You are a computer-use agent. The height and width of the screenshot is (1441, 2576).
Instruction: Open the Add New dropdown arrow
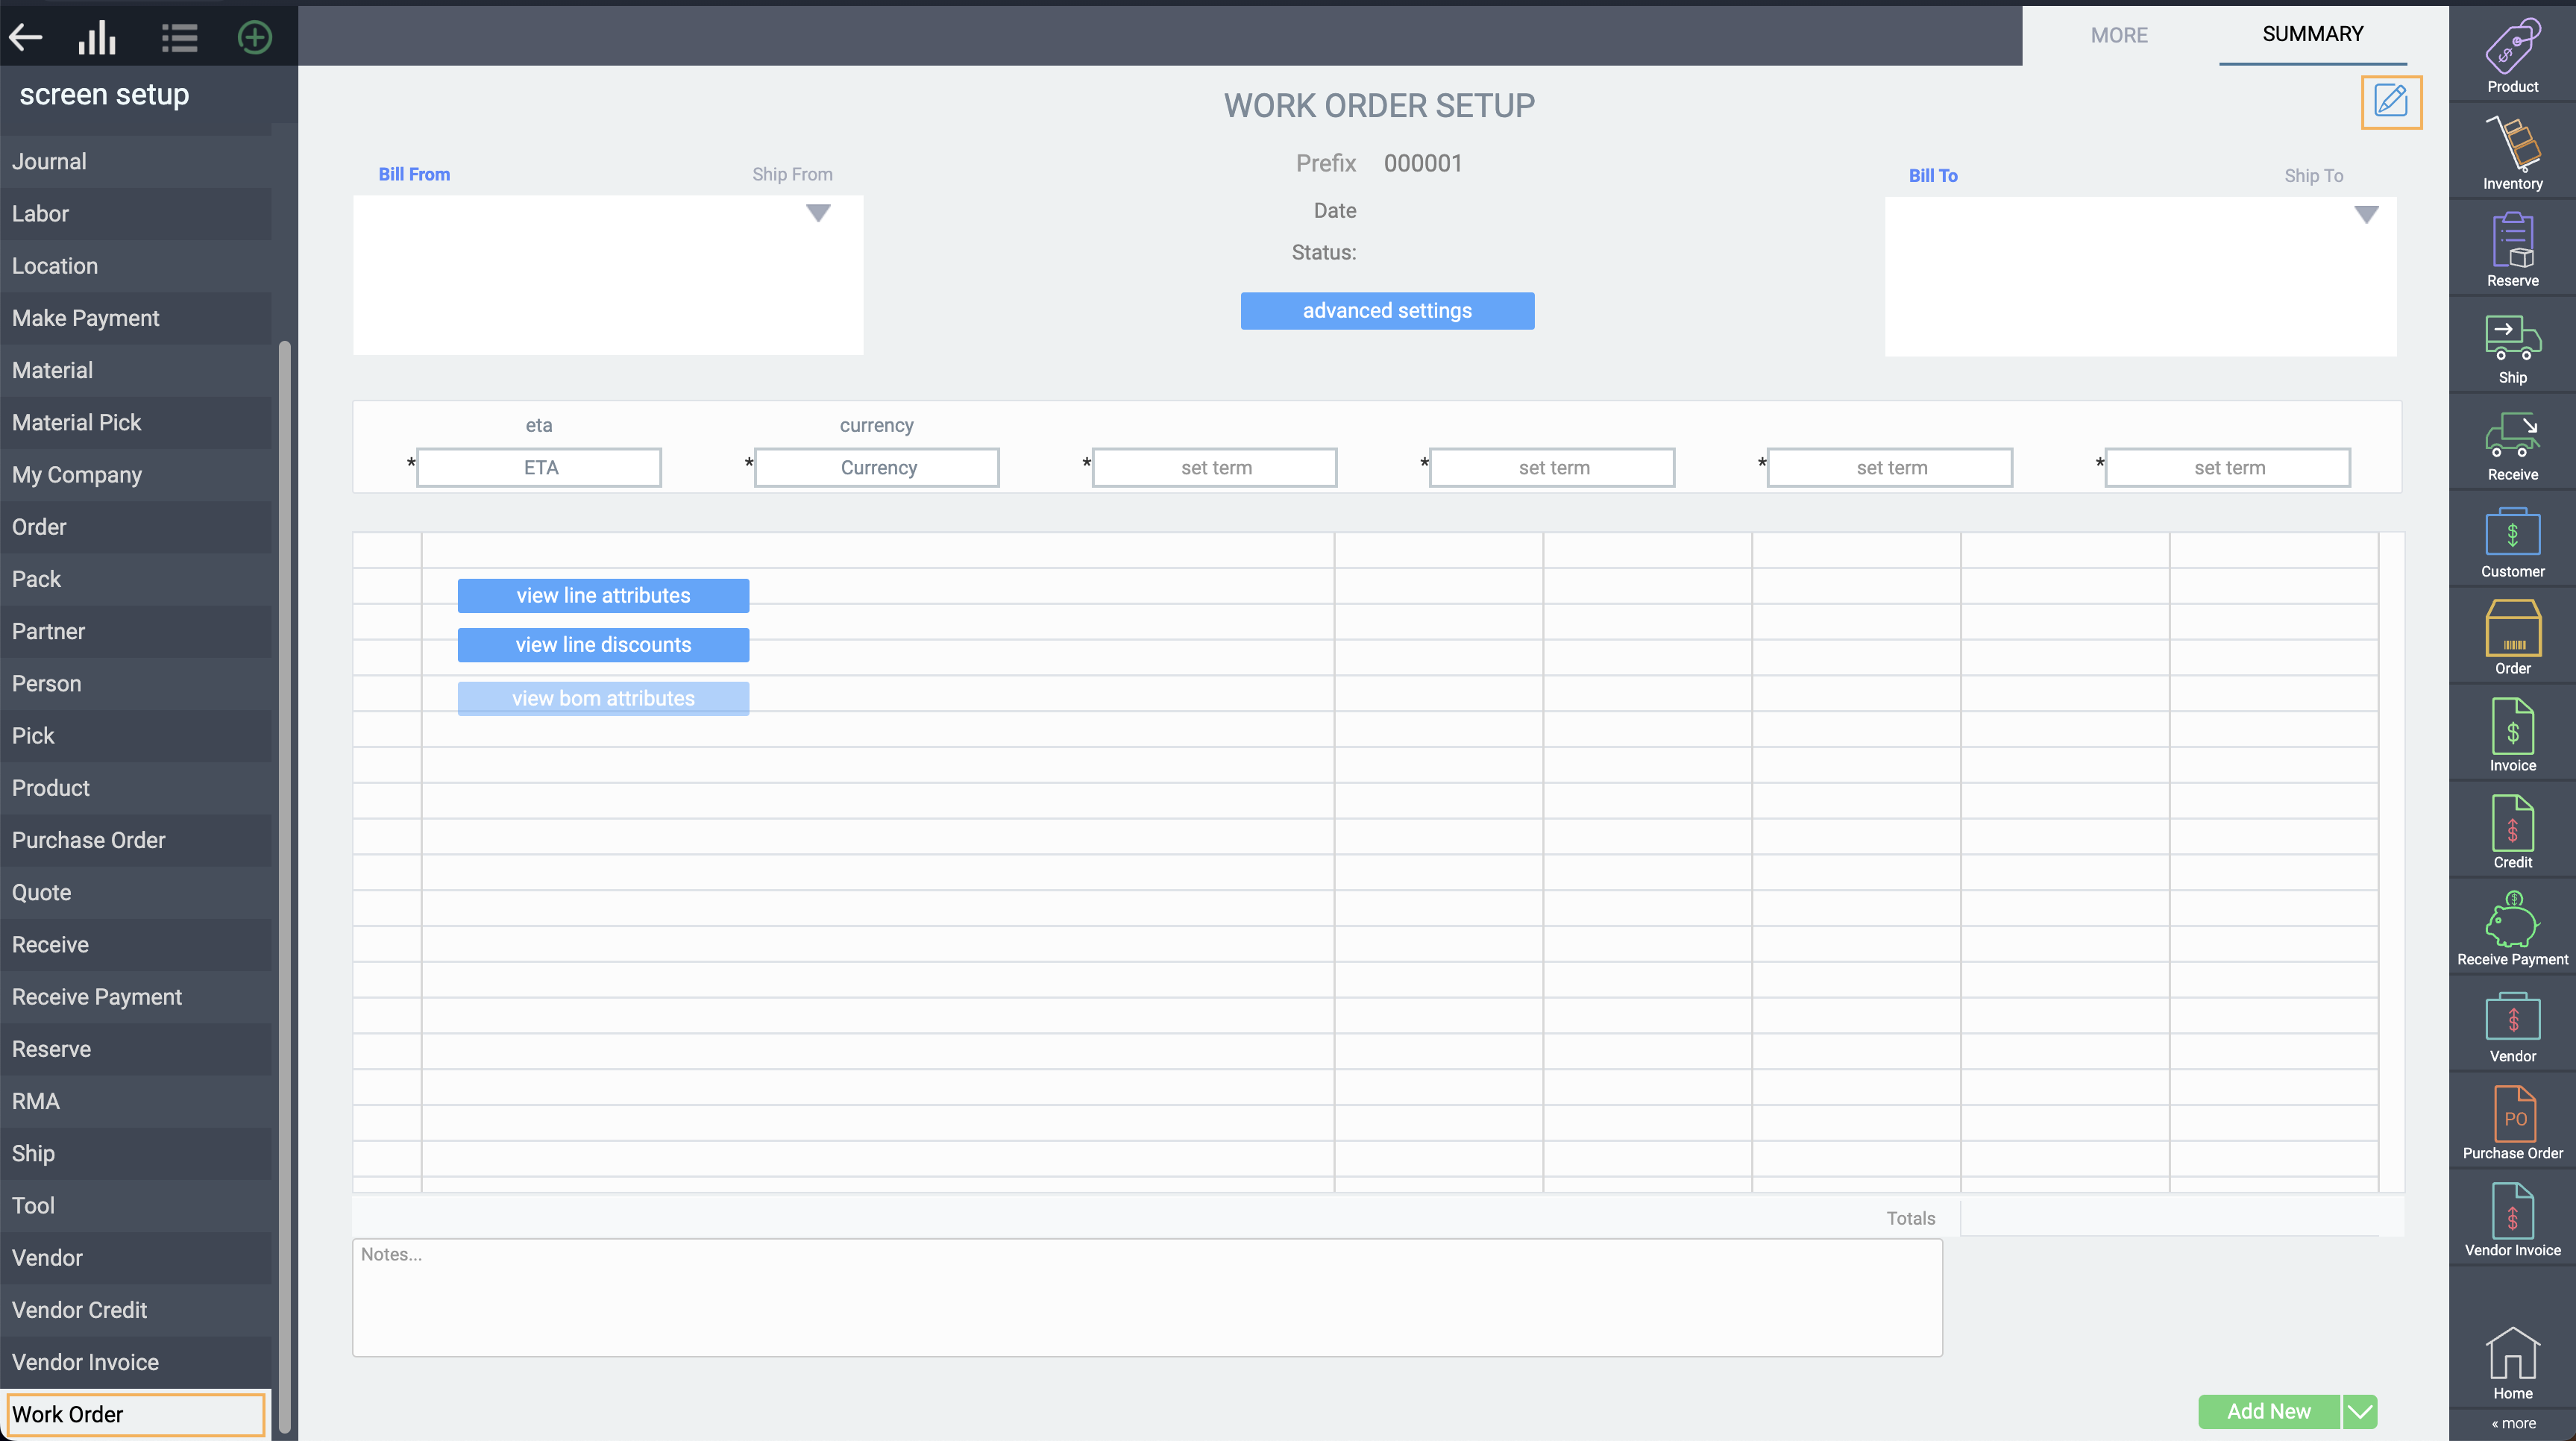pos(2359,1411)
